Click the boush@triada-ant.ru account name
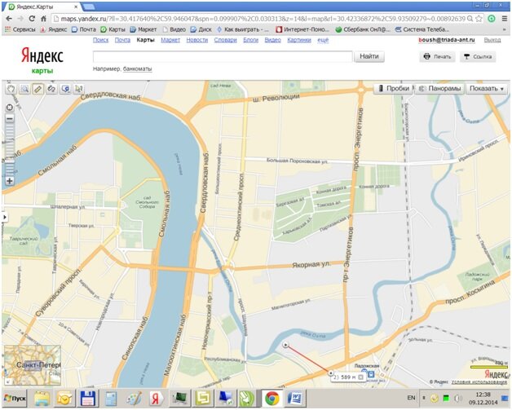This screenshot has width=512, height=410. pyautogui.click(x=447, y=40)
